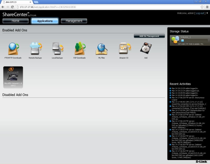This screenshot has width=210, height=164.
Task: Click the P2P Downloads label
Action: click(x=80, y=58)
